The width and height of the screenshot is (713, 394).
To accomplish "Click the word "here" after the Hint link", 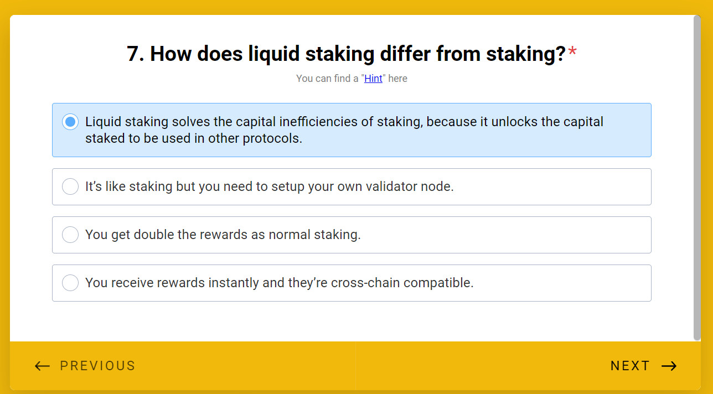I will click(397, 79).
